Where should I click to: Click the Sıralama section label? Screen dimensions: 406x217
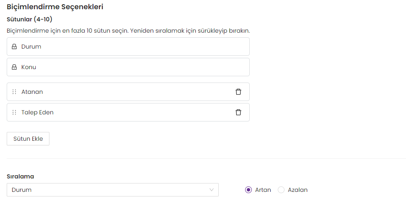(20, 176)
